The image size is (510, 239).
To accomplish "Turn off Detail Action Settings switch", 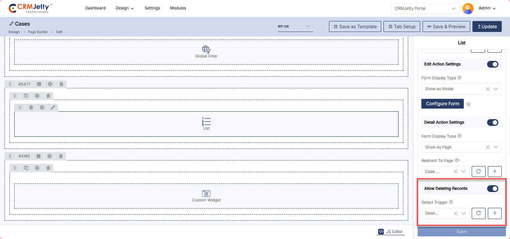I will [x=492, y=123].
